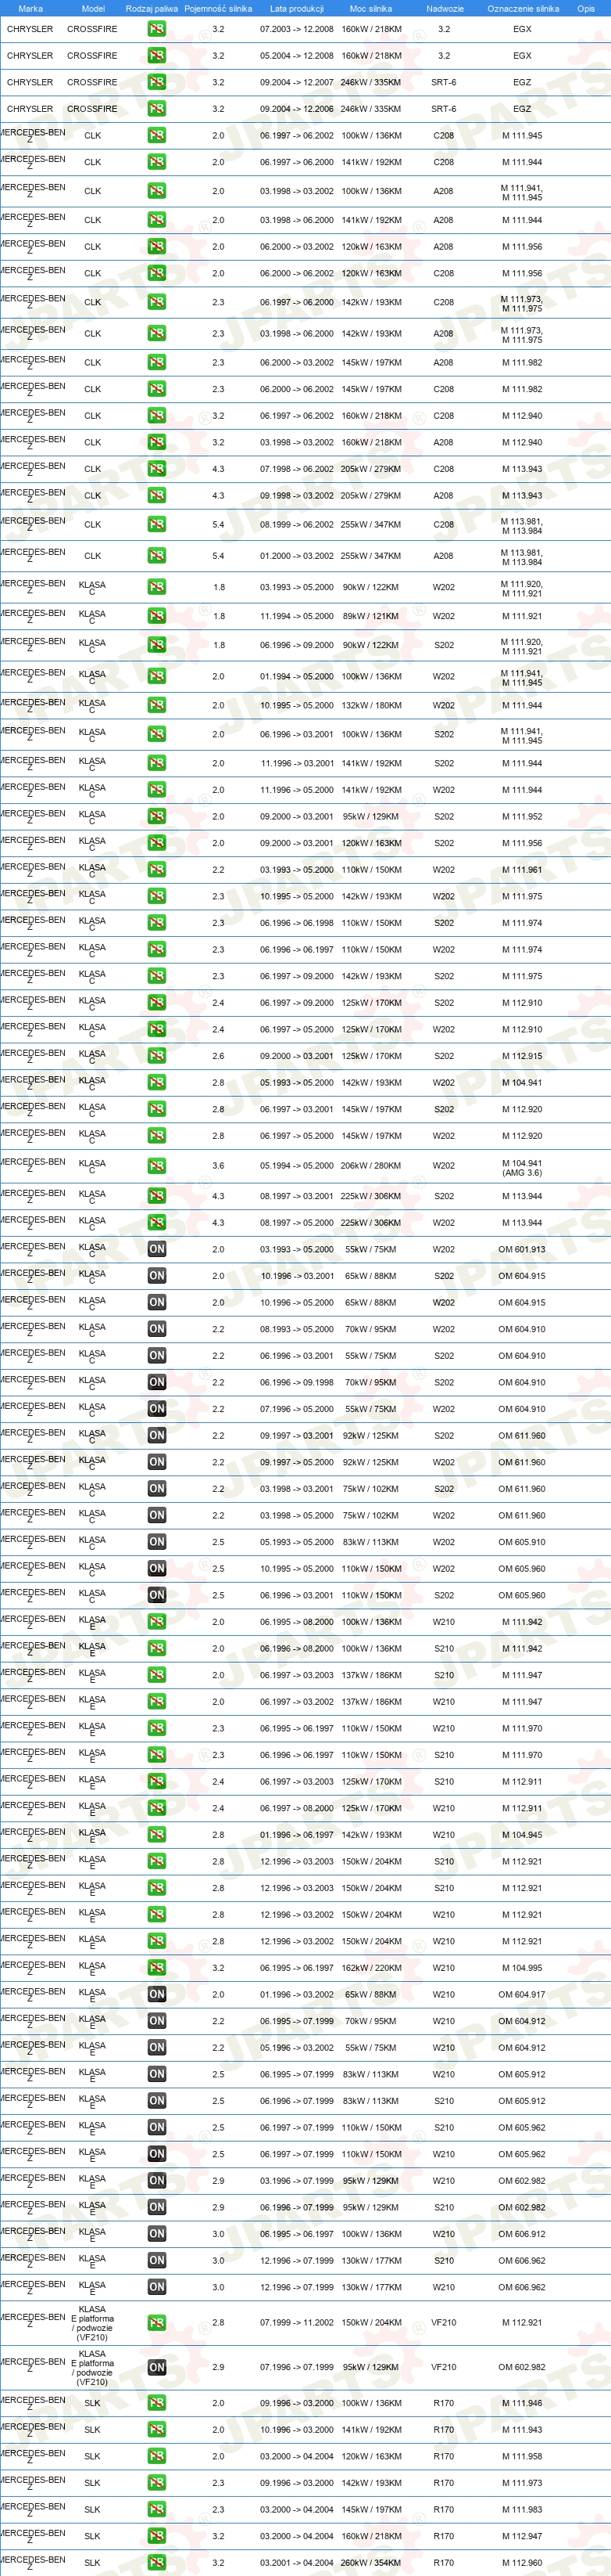Click petrol icon in Klasa C M 111.952 row
Screen dimensions: 611x2576
click(x=157, y=817)
